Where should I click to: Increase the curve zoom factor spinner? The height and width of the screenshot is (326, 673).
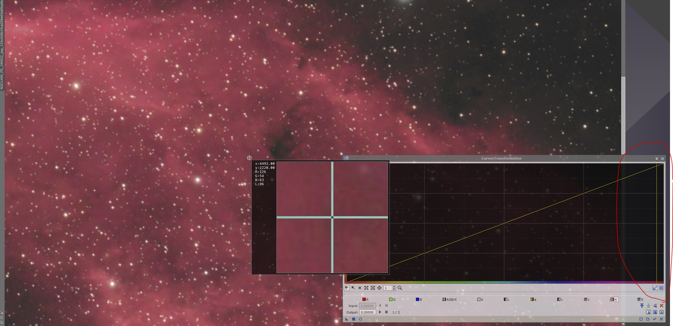click(x=394, y=287)
